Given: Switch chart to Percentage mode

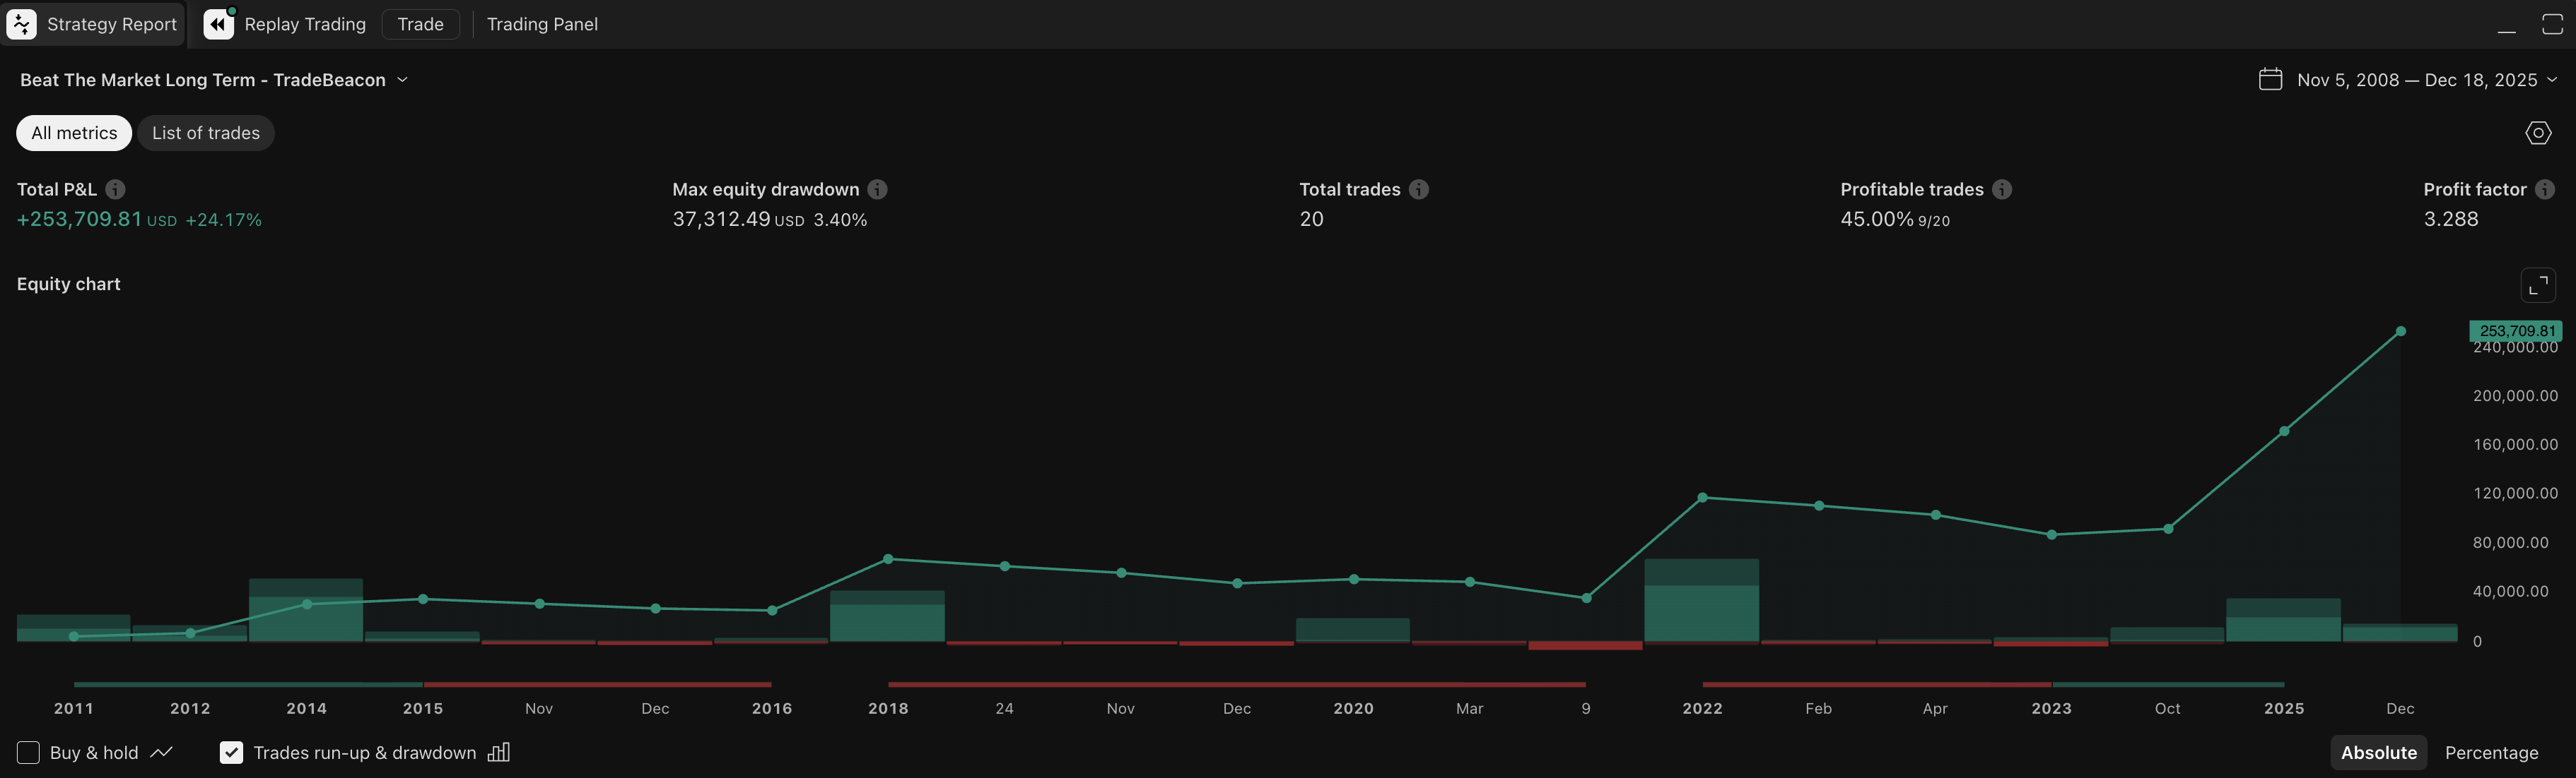Looking at the screenshot, I should pos(2491,752).
